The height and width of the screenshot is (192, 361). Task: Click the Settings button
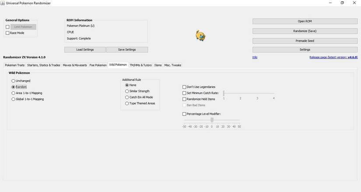(x=305, y=50)
